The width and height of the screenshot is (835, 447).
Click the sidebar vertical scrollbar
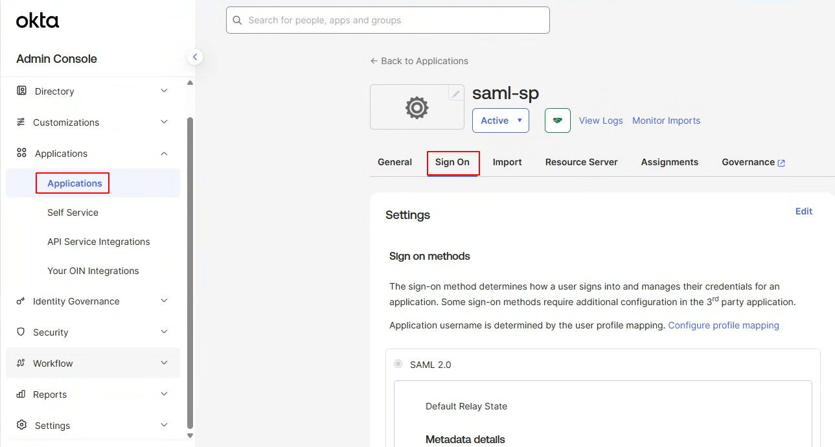pyautogui.click(x=190, y=272)
